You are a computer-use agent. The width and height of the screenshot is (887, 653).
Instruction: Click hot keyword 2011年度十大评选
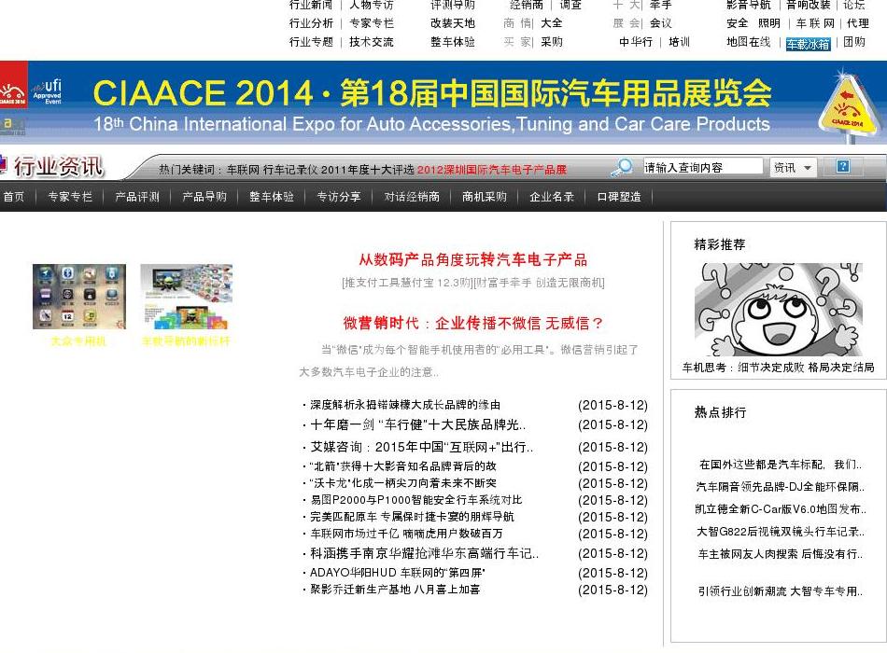(368, 170)
